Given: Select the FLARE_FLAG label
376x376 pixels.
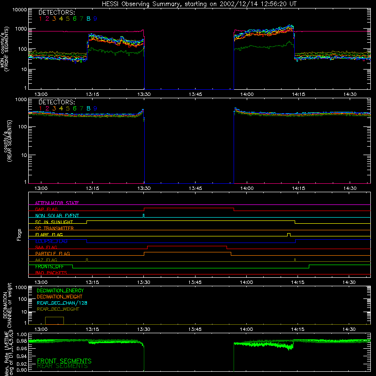Looking at the screenshot, I should pyautogui.click(x=49, y=235).
